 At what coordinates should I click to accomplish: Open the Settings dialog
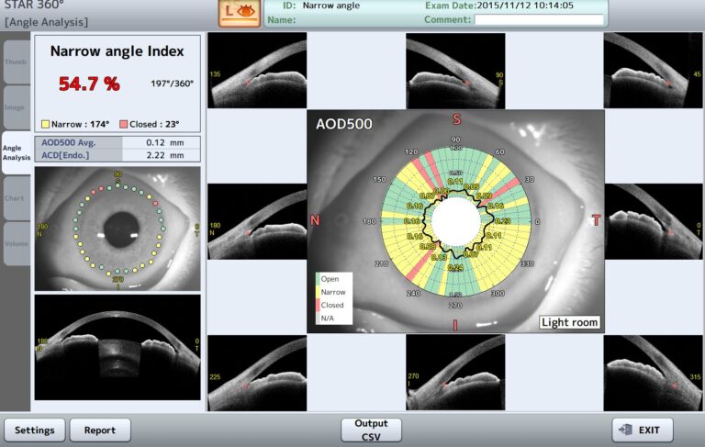[35, 430]
